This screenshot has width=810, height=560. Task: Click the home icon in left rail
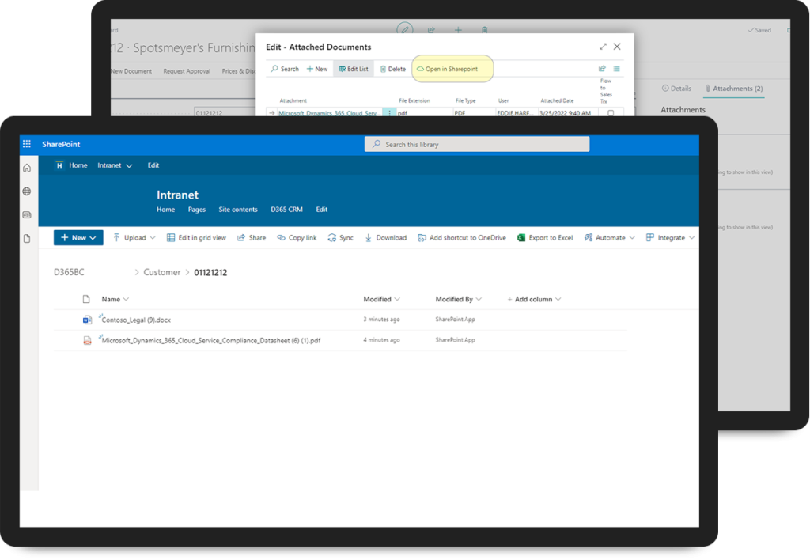27,168
